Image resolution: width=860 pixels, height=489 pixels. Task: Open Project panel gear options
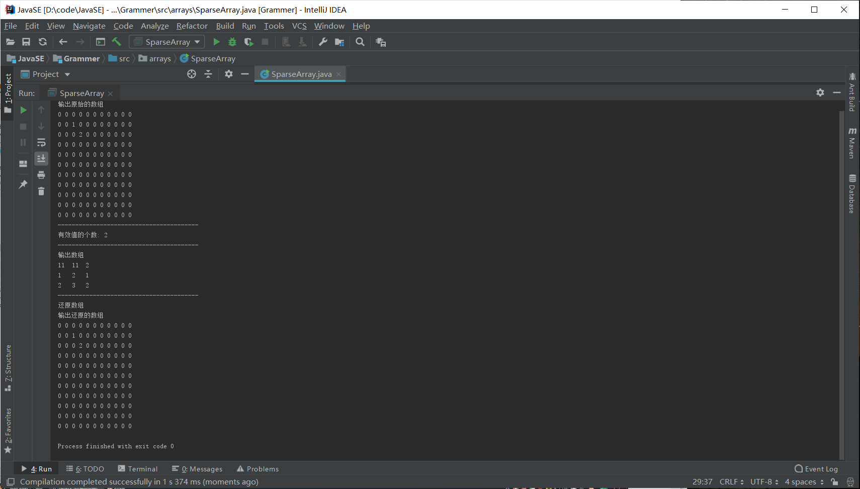coord(229,74)
